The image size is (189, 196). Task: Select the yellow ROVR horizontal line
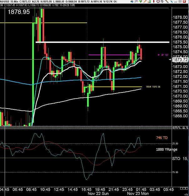click(114, 87)
